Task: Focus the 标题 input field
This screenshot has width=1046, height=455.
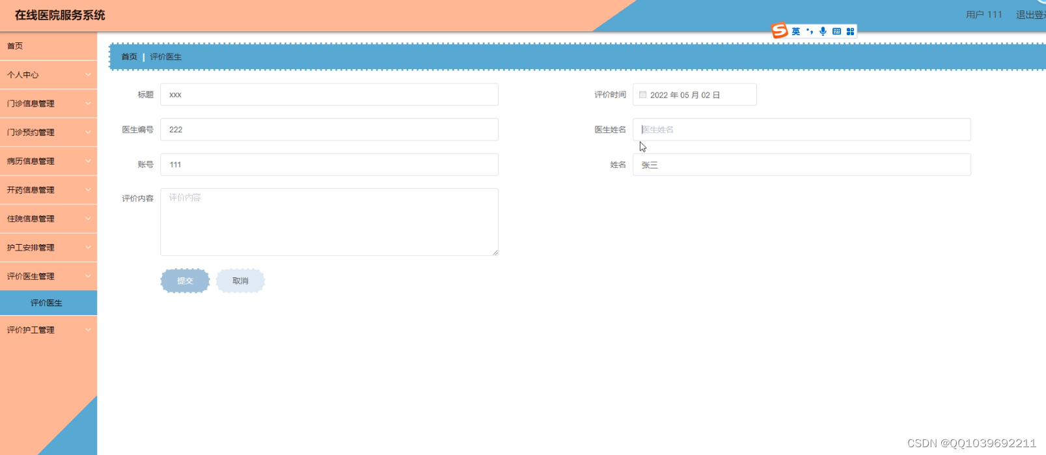Action: (x=329, y=94)
